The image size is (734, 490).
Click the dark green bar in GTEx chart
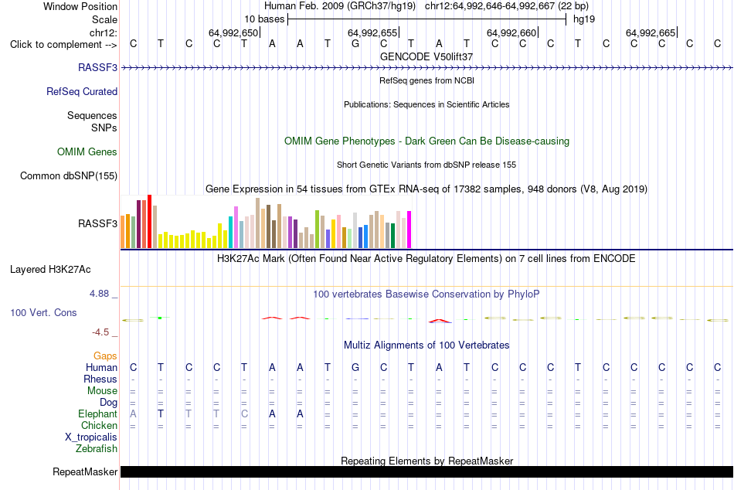392,236
